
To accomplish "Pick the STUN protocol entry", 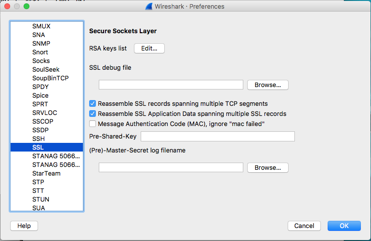I will point(40,199).
